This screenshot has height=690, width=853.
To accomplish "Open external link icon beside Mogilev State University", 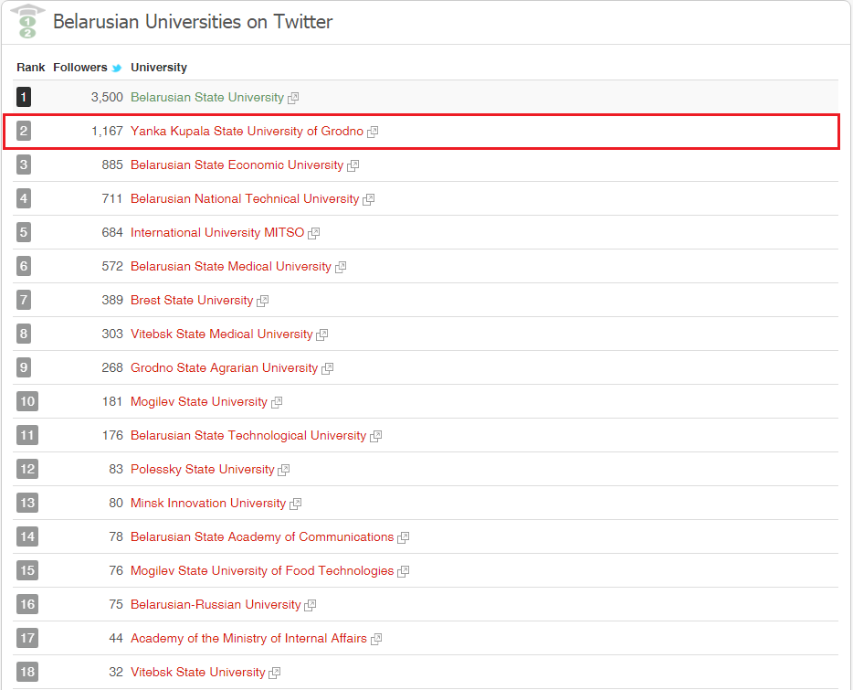I will [x=277, y=402].
